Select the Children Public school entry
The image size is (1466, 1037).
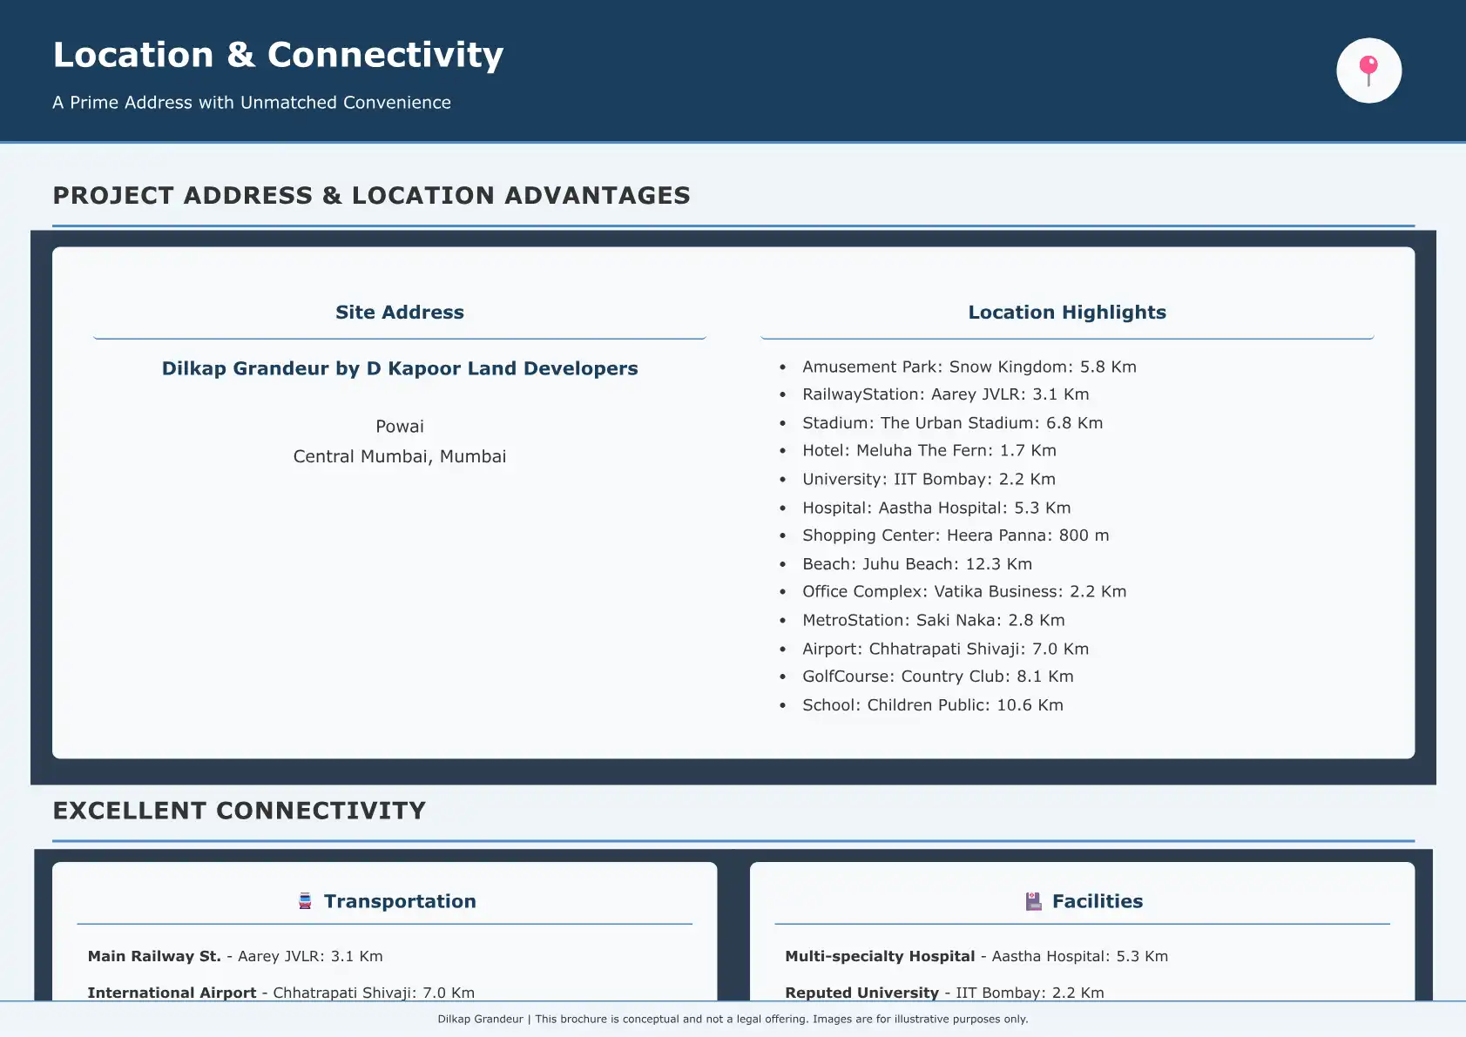(x=932, y=705)
